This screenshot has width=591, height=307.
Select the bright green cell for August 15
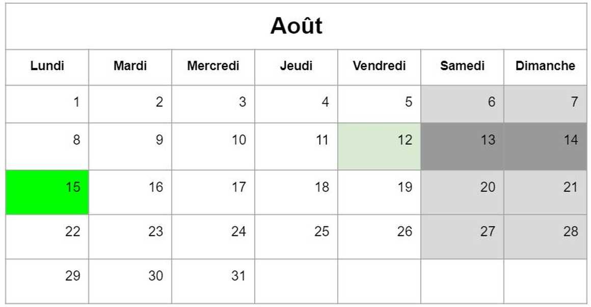tap(47, 192)
